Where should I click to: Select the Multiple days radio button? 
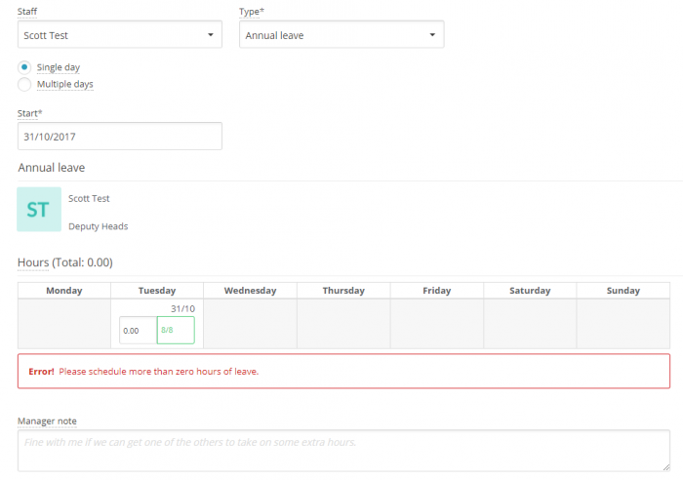[24, 84]
